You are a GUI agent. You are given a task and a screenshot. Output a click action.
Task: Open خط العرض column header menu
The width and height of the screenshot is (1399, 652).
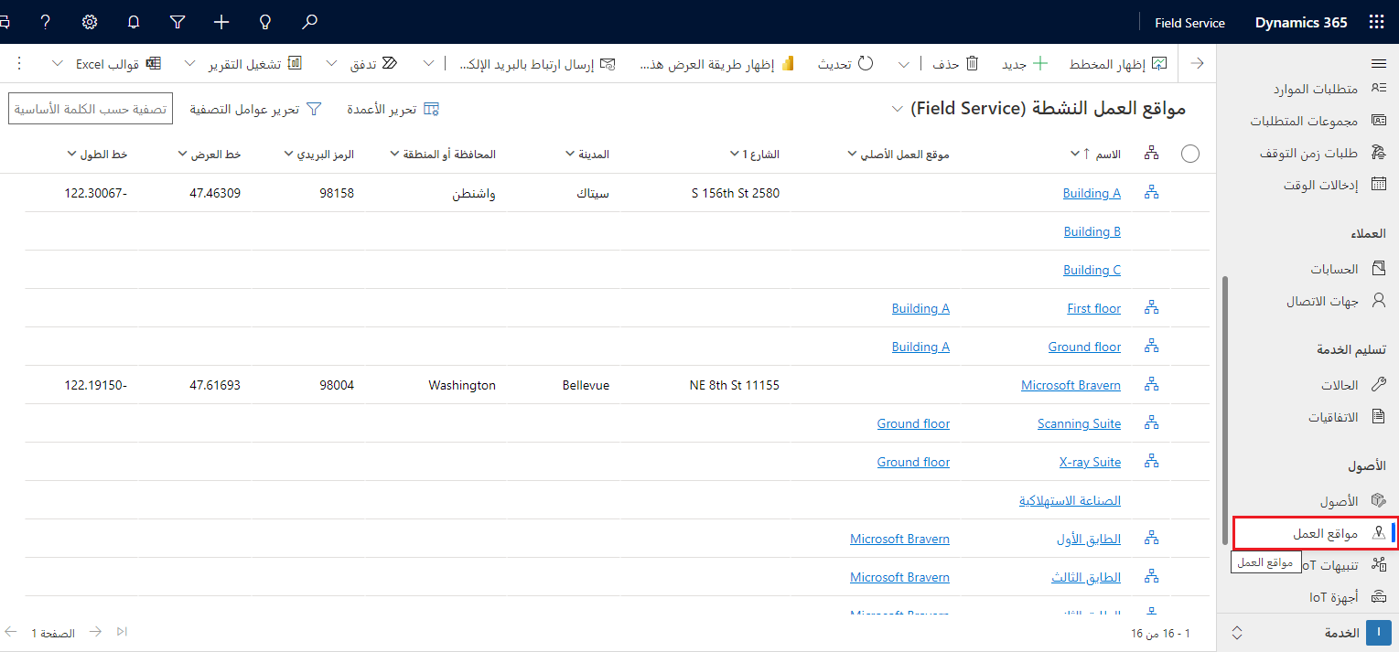(210, 155)
